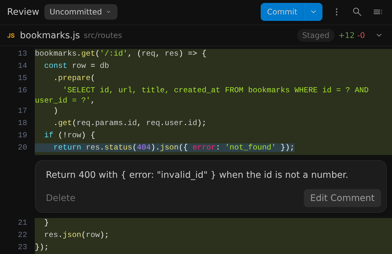Click the src/routes path label

(x=103, y=35)
